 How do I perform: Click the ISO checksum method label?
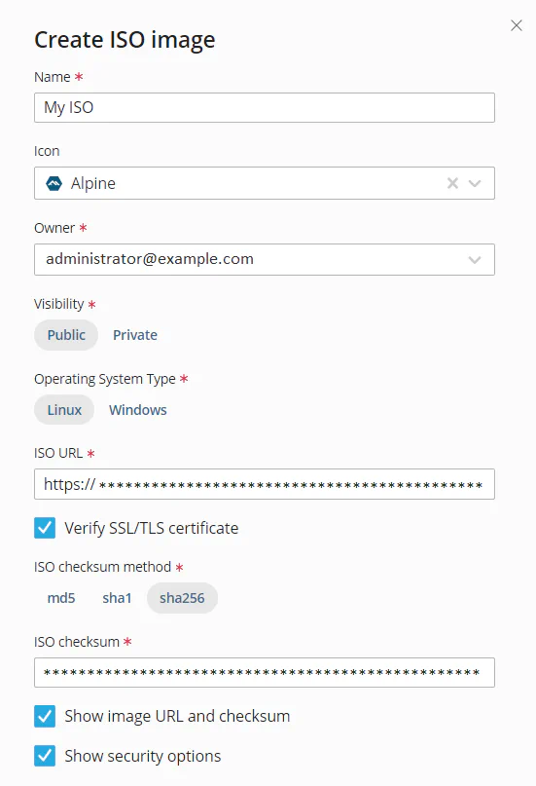coord(102,567)
